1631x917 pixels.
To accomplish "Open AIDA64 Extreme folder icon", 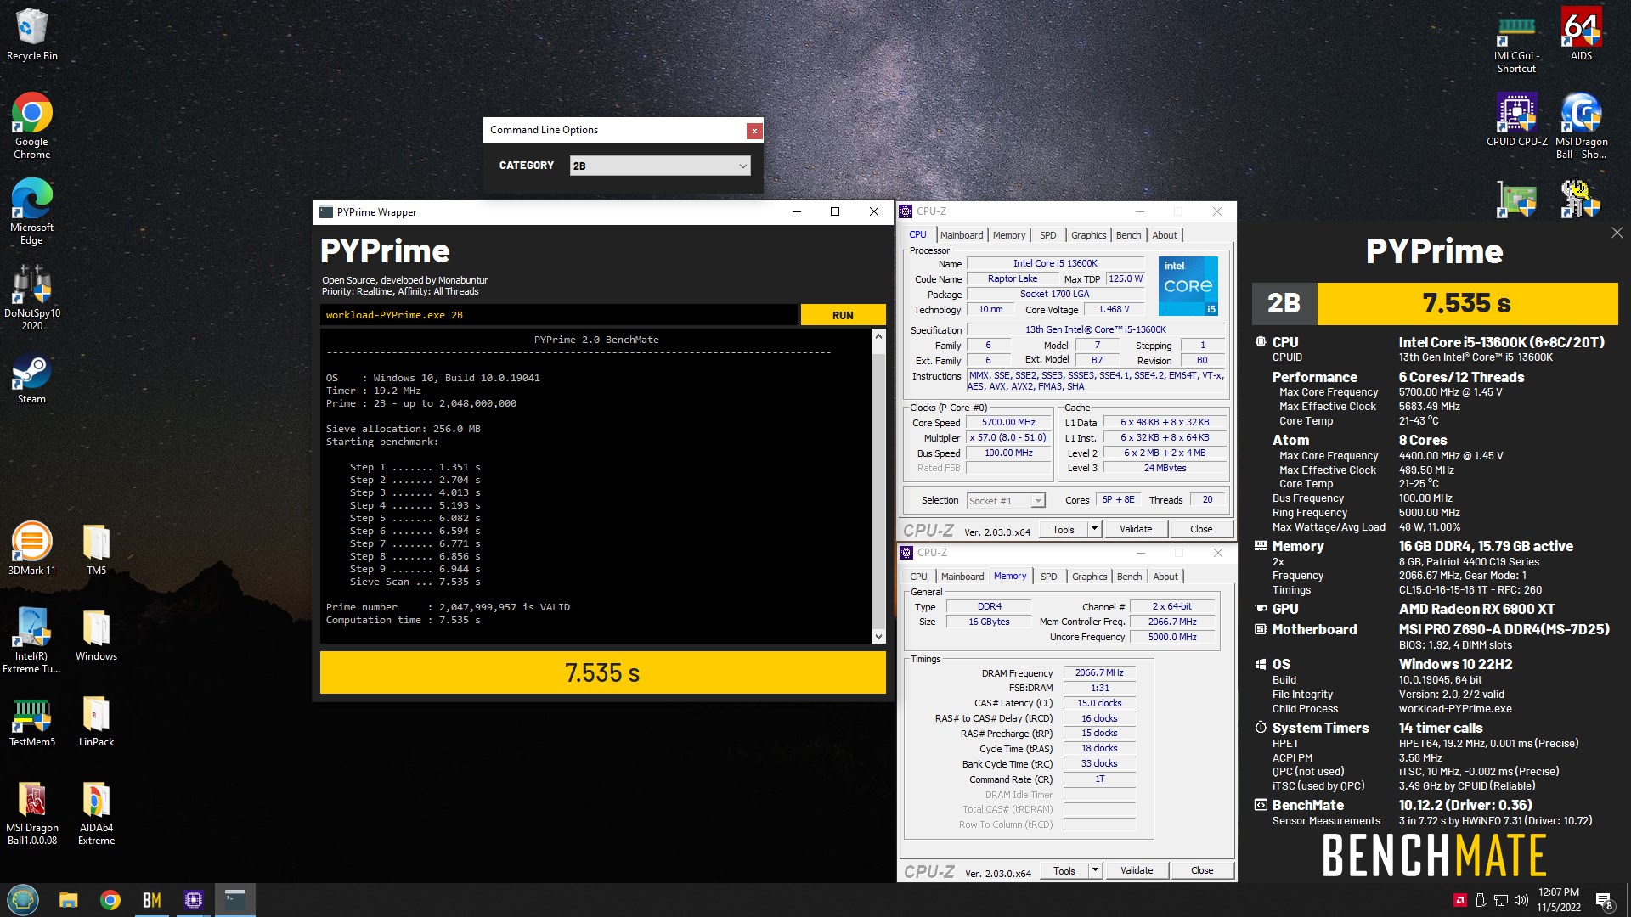I will [x=96, y=813].
